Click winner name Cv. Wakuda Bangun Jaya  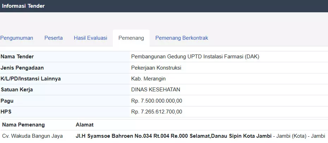[x=32, y=136]
